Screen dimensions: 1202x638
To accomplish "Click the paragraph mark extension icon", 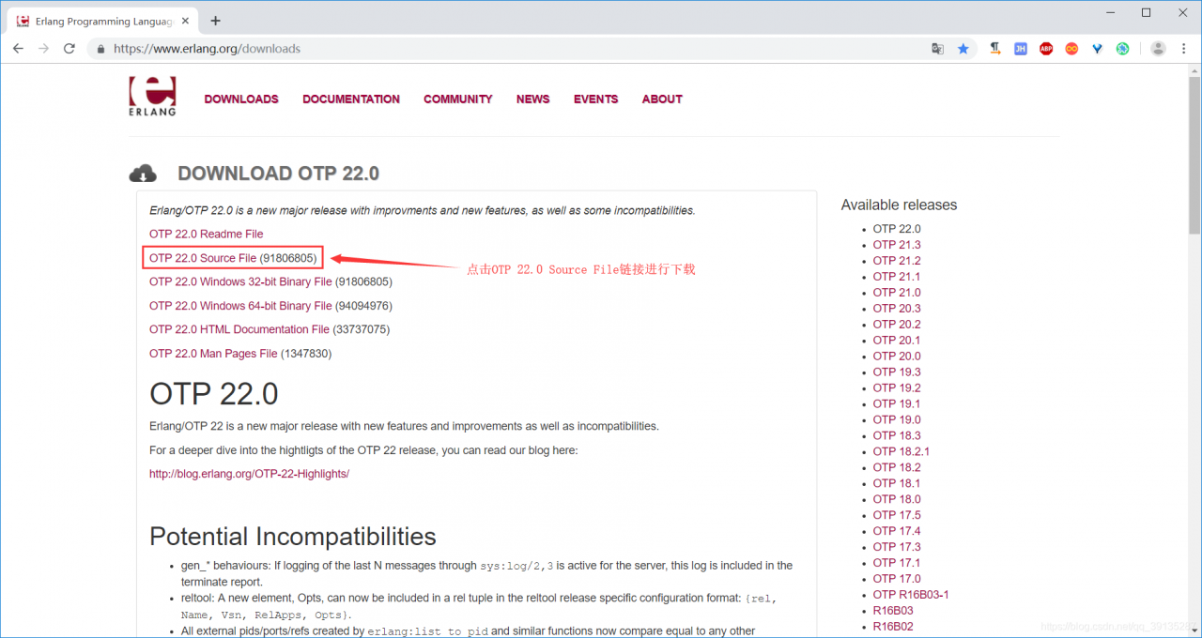I will click(995, 49).
